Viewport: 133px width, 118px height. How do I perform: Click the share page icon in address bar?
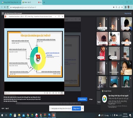tap(119, 7)
